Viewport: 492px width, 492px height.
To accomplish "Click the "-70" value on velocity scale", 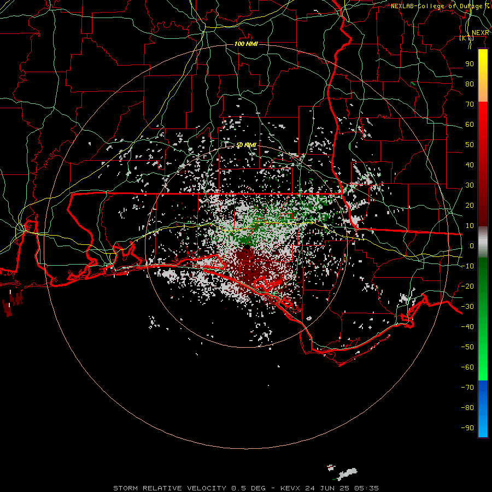I will point(467,388).
